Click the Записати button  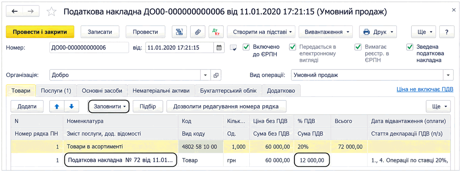pyautogui.click(x=100, y=32)
